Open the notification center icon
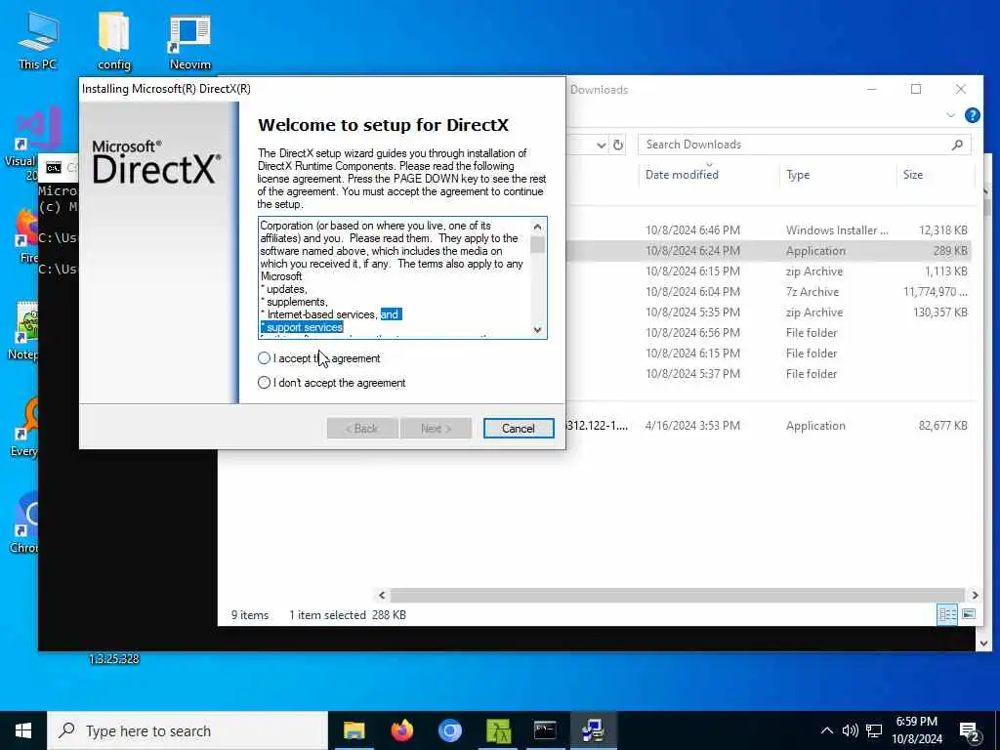Viewport: 1000px width, 750px height. click(x=970, y=732)
